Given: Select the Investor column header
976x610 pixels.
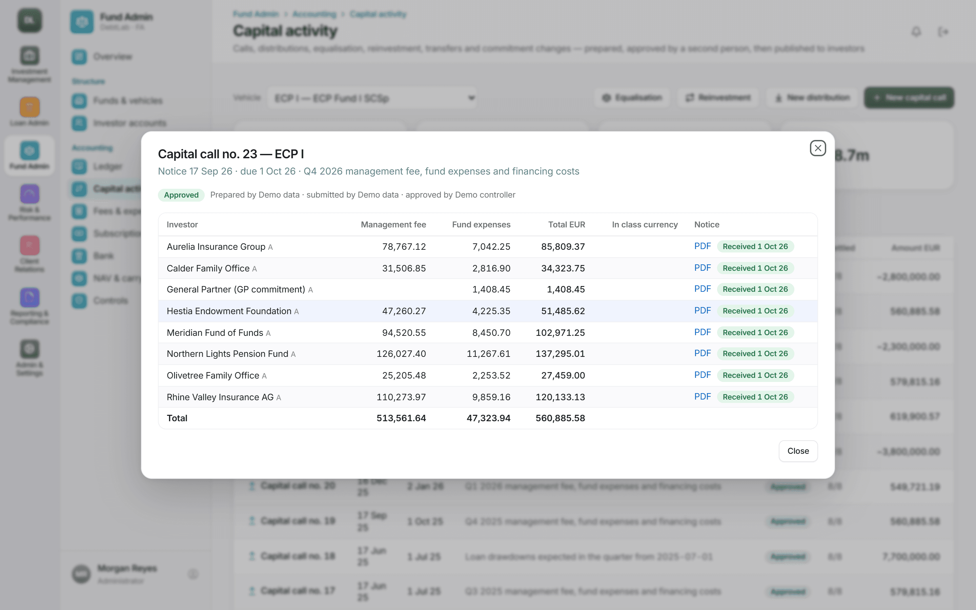Looking at the screenshot, I should pos(182,224).
